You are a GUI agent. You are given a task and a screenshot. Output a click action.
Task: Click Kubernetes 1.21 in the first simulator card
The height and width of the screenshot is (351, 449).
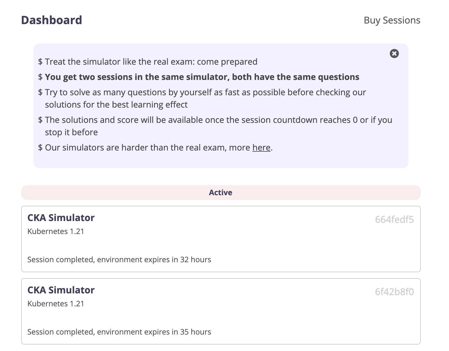point(56,231)
